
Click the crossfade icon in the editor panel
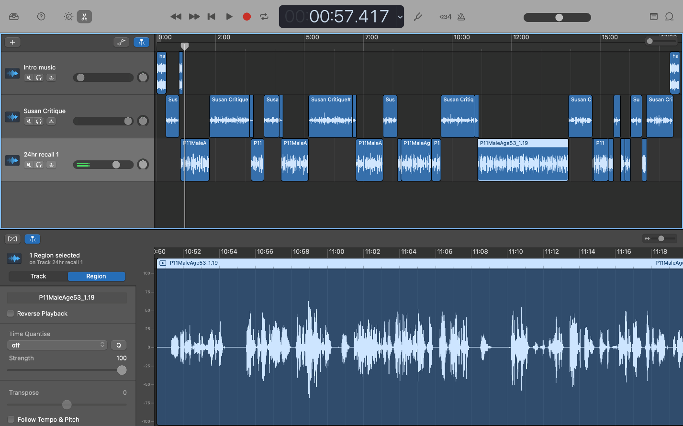pyautogui.click(x=12, y=238)
